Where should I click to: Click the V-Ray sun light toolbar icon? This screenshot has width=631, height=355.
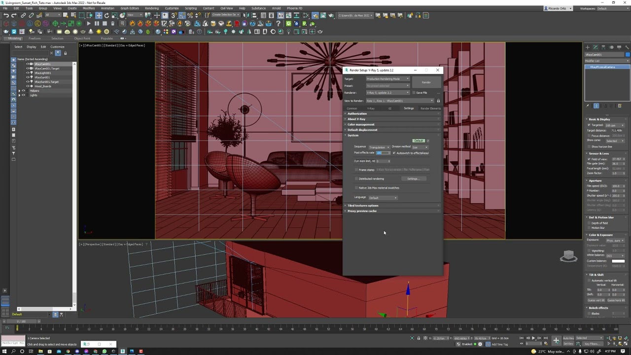click(99, 32)
